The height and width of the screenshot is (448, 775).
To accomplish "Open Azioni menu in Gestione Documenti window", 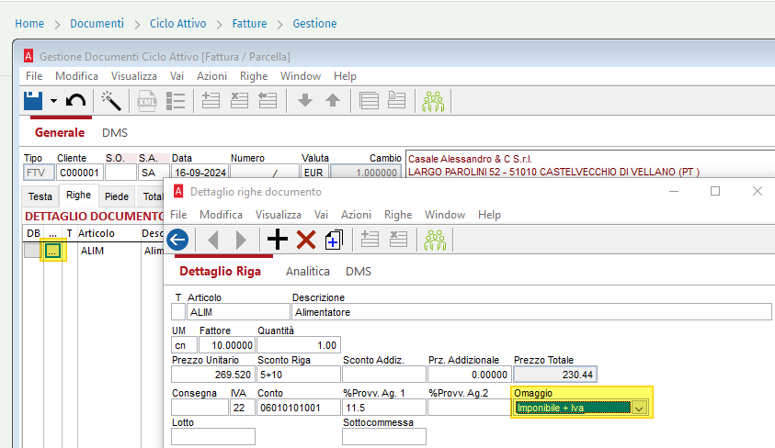I will click(212, 76).
